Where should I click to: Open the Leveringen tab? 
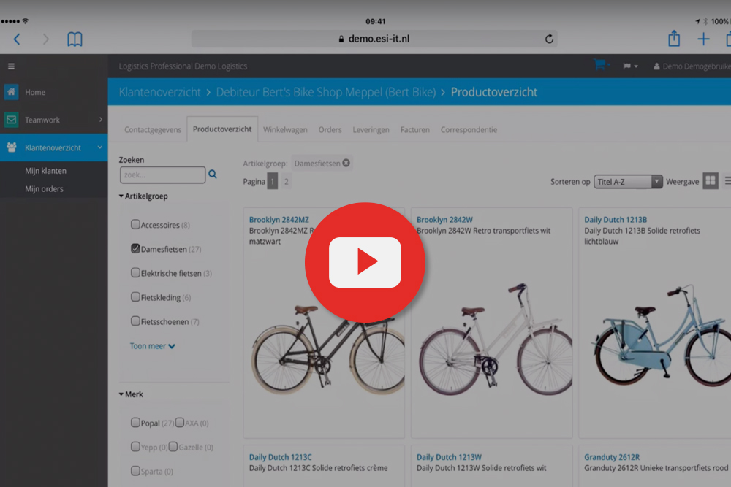tap(371, 130)
